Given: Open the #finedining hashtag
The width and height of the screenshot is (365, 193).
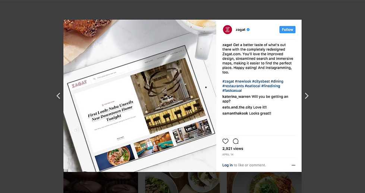Looking at the screenshot, I should pyautogui.click(x=271, y=86).
